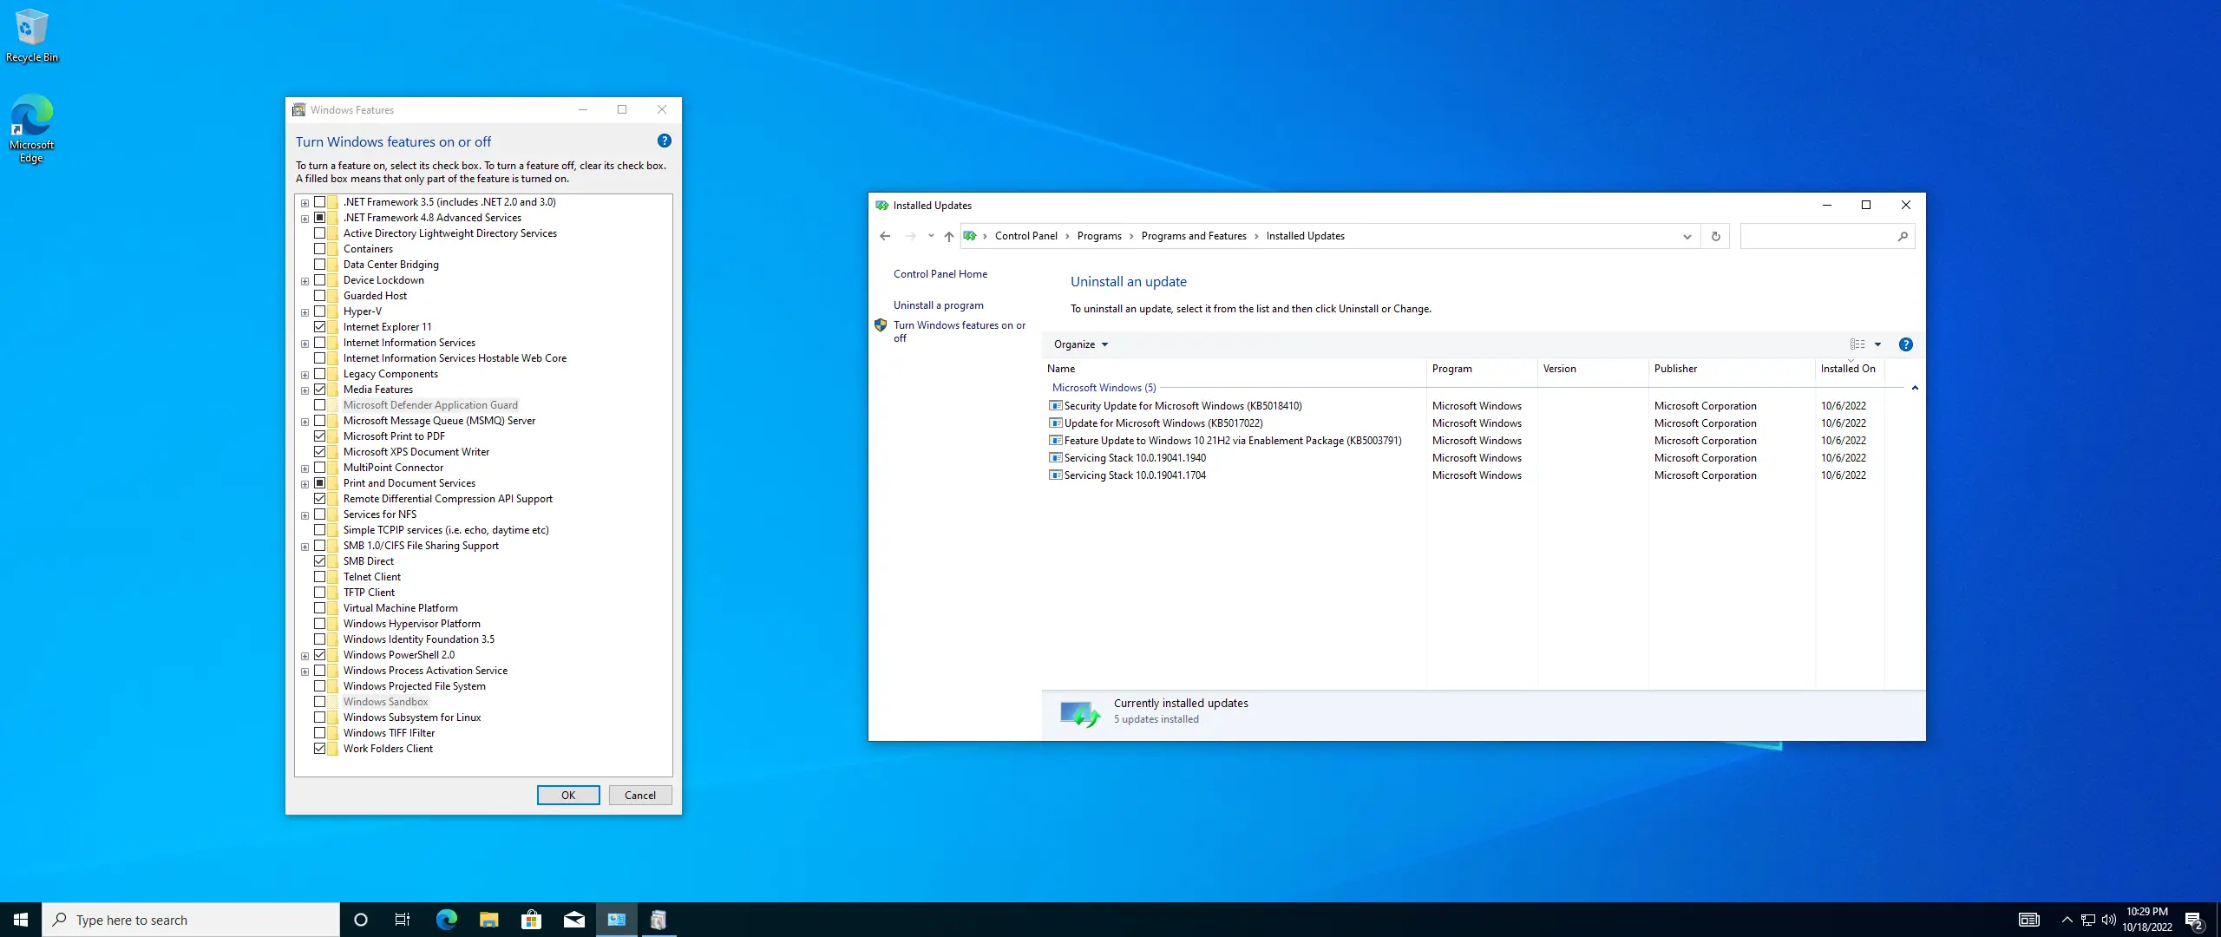Click the refresh button in address bar
2221x937 pixels.
pyautogui.click(x=1715, y=236)
